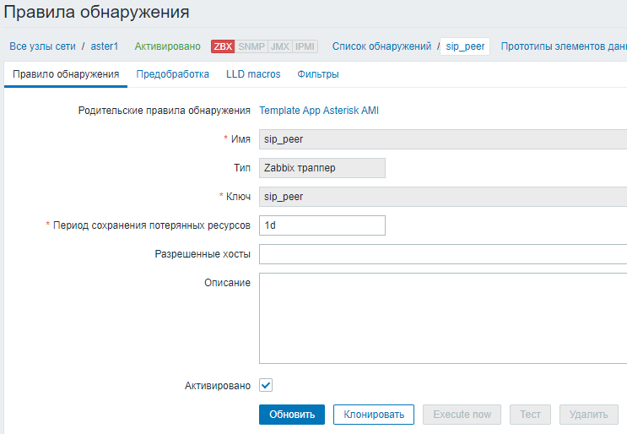
Task: Uncheck the Активировано checkbox
Action: tap(266, 385)
